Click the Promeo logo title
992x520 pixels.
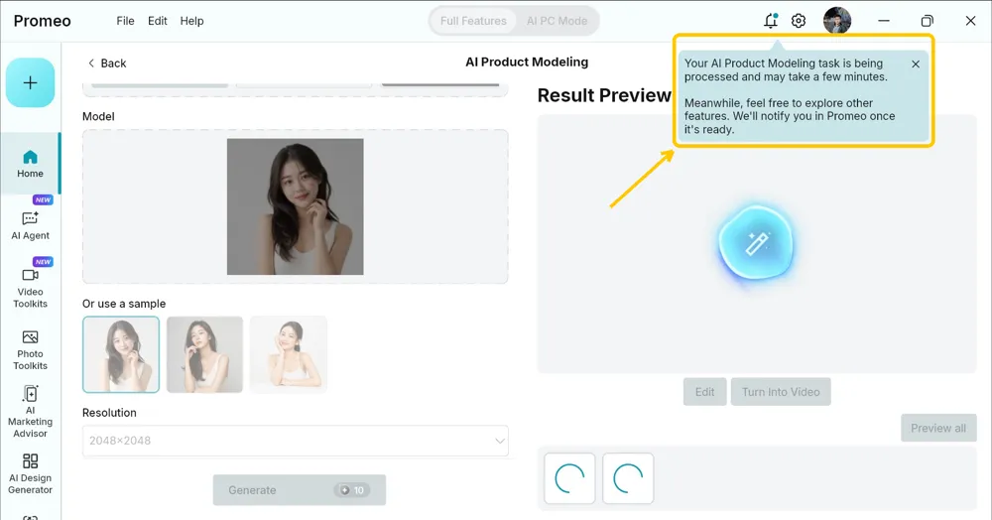(43, 21)
